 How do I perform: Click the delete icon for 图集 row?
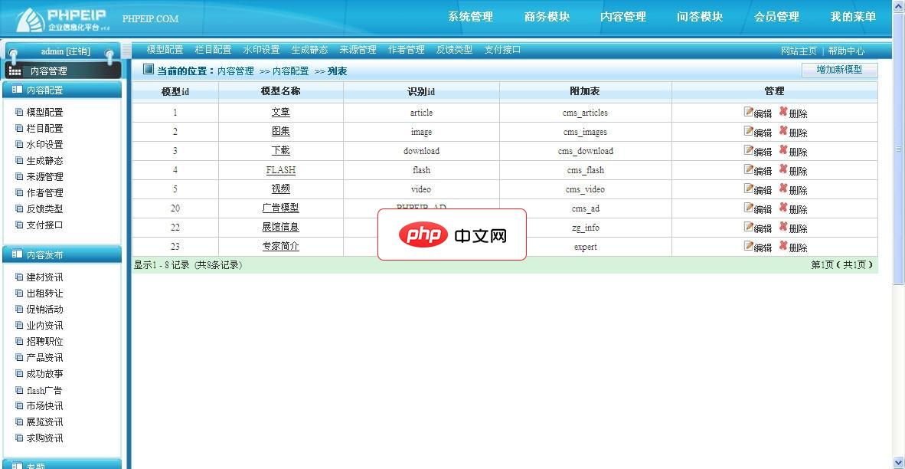point(783,131)
